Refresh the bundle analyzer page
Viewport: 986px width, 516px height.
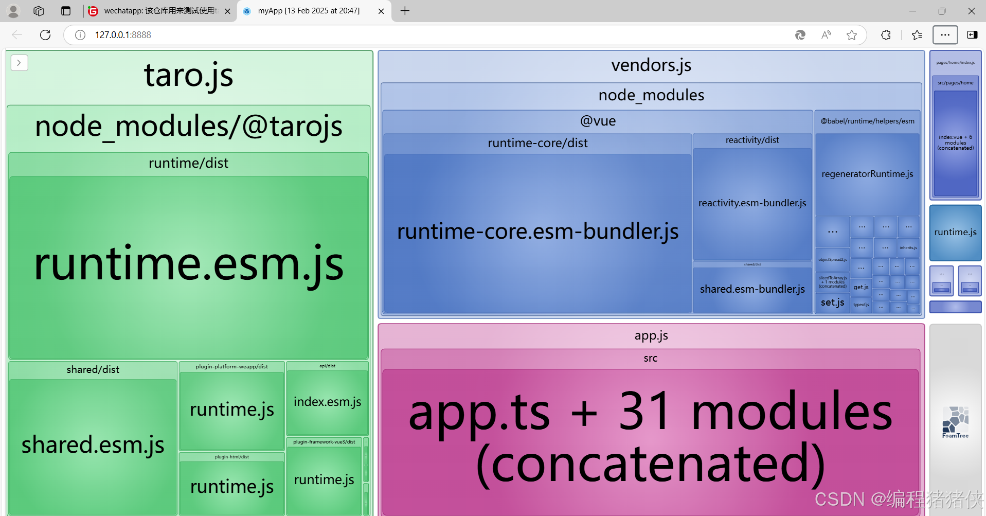[x=45, y=35]
